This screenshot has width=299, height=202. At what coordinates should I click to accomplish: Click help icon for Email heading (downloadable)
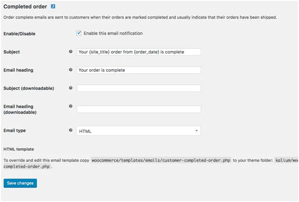tap(71, 106)
